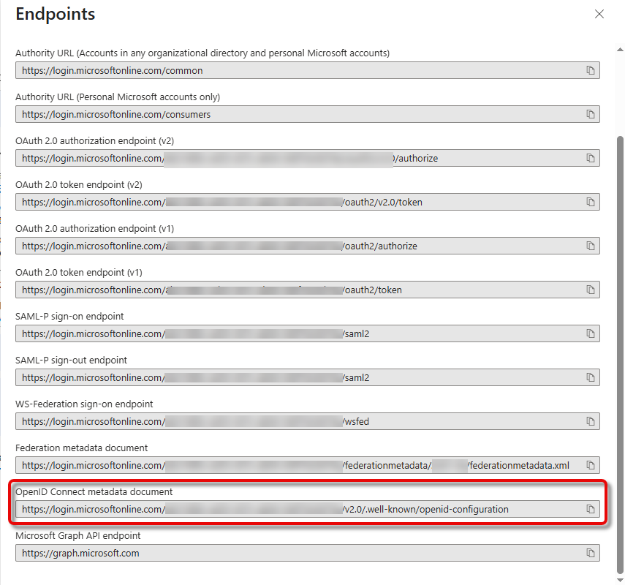This screenshot has height=585, width=625.
Task: Copy the WS-Federation sign-on endpoint
Action: tap(590, 422)
